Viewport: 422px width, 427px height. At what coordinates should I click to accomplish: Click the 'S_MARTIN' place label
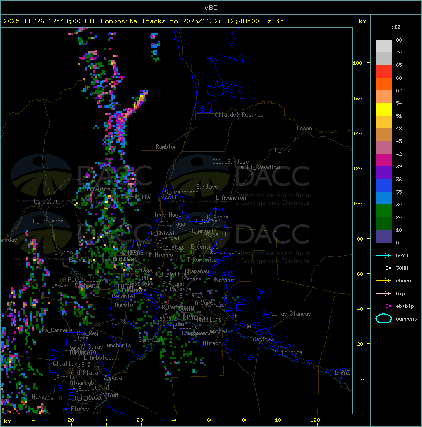click(191, 296)
